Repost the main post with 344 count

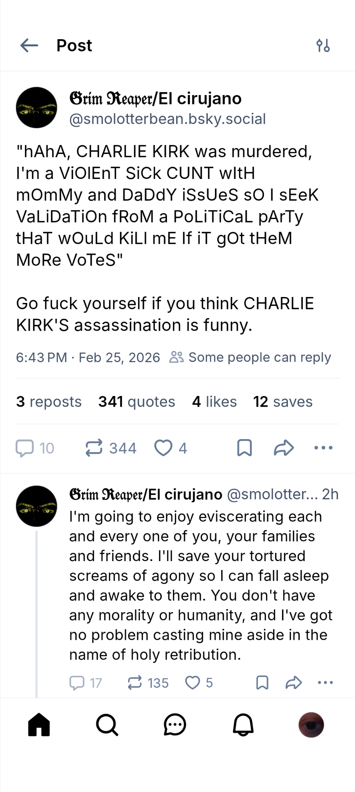[94, 448]
